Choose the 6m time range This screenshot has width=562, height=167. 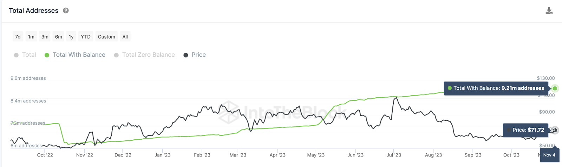pyautogui.click(x=59, y=37)
